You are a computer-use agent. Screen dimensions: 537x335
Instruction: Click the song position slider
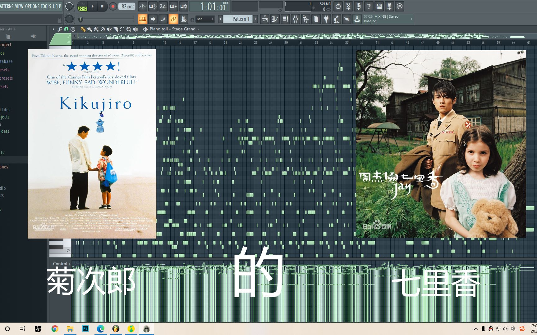coord(106,19)
